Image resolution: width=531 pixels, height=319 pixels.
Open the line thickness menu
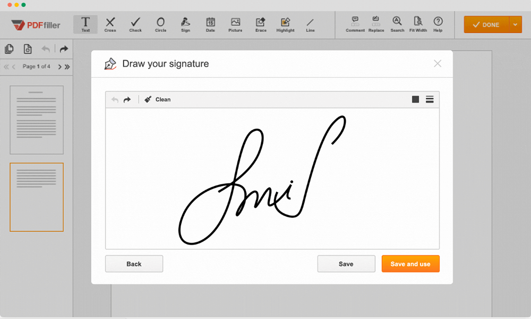click(x=430, y=100)
